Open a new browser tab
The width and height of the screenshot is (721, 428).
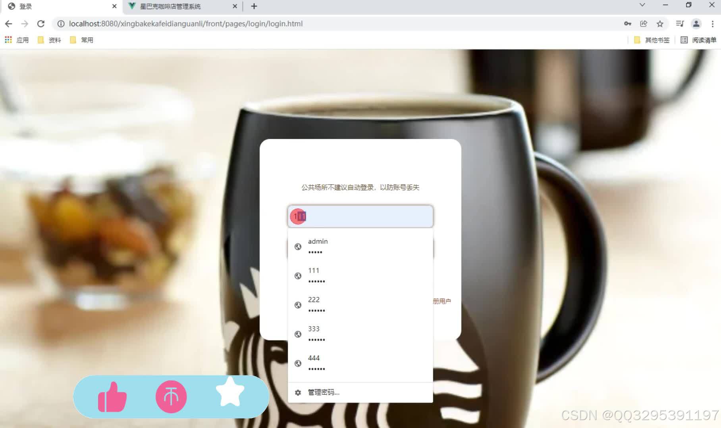pyautogui.click(x=254, y=6)
